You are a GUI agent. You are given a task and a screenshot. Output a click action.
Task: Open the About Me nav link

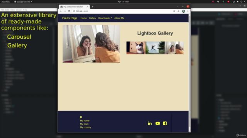tap(119, 18)
